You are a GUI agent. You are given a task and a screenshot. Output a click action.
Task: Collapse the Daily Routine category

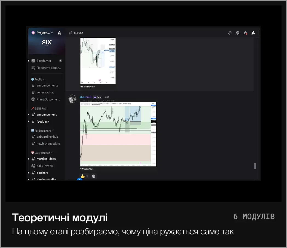[x=42, y=153]
